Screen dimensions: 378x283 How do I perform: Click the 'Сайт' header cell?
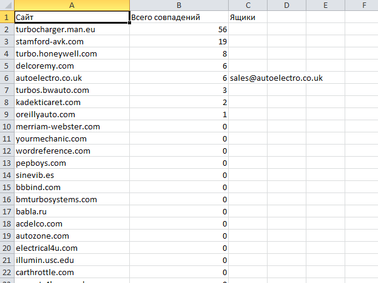coord(72,17)
